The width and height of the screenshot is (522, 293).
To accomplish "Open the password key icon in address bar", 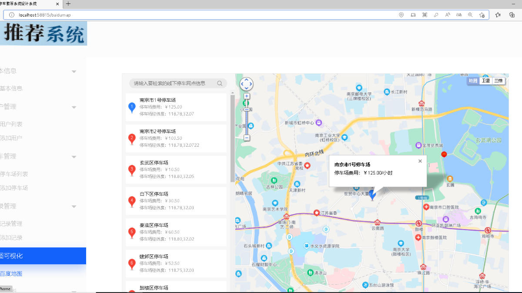I will pos(436,15).
